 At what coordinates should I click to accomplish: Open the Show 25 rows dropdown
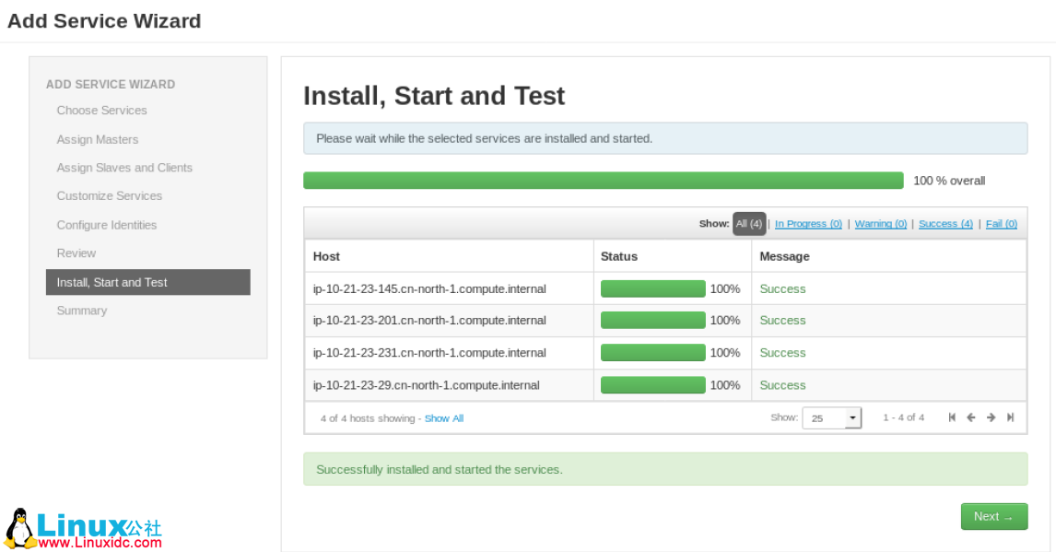tap(831, 417)
